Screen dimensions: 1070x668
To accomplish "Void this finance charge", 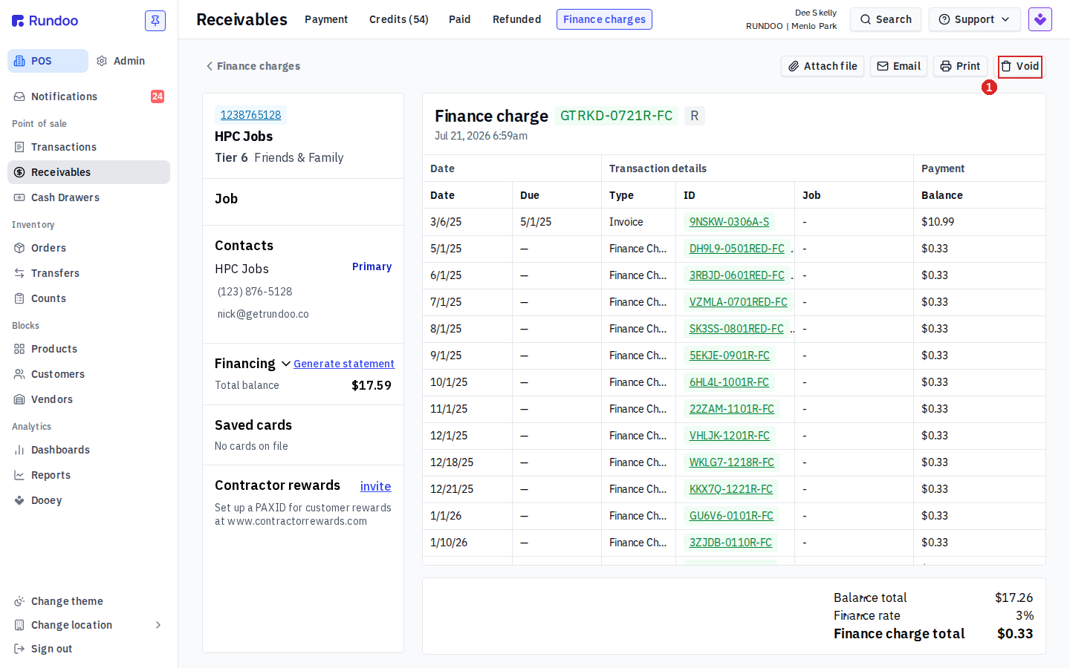I will 1019,66.
